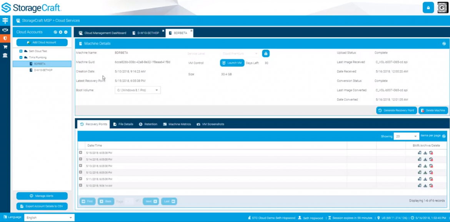Select the D-W10-SETHOP machine in the tree
This screenshot has height=222, width=450.
43,70
